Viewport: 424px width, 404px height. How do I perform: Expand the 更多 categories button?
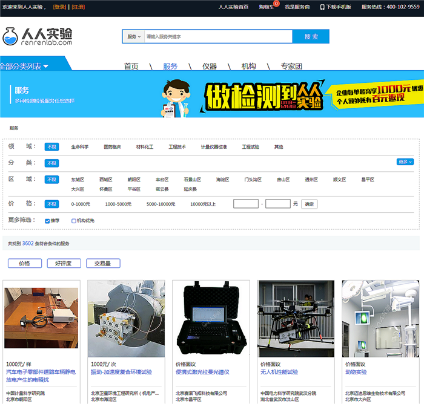404,162
